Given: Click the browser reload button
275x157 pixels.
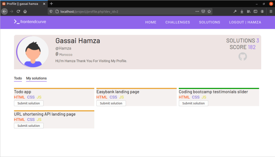Looking at the screenshot, I should coord(18,12).
